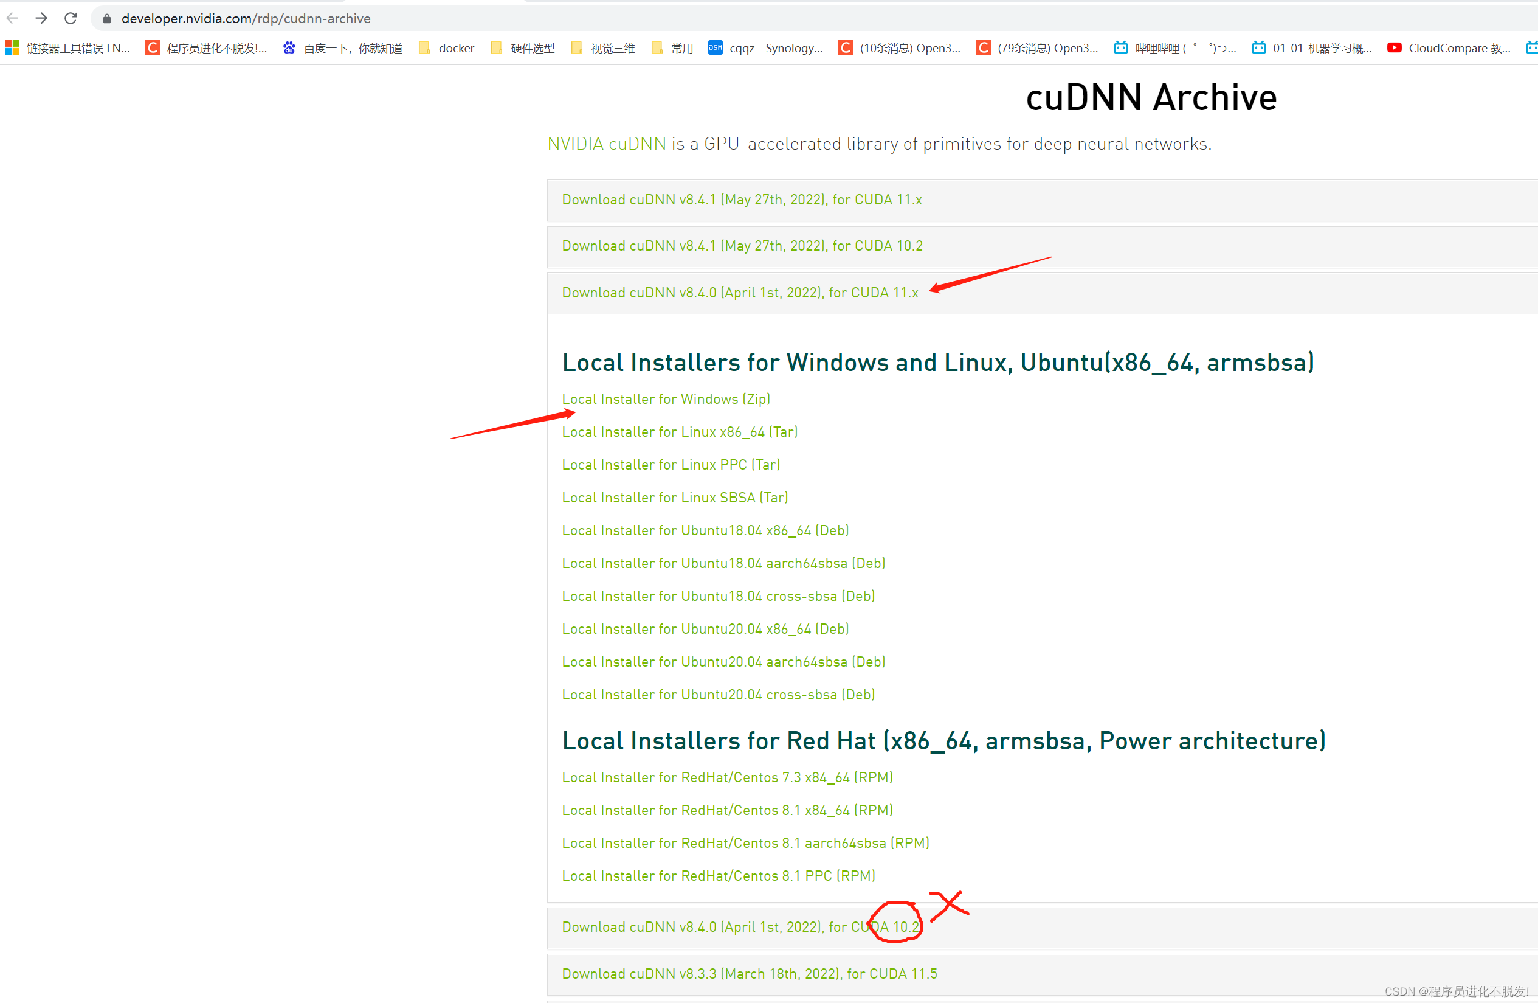Collapse cuDNN v8.4.0 for CUDA 11.x section
This screenshot has width=1538, height=1003.
click(739, 293)
